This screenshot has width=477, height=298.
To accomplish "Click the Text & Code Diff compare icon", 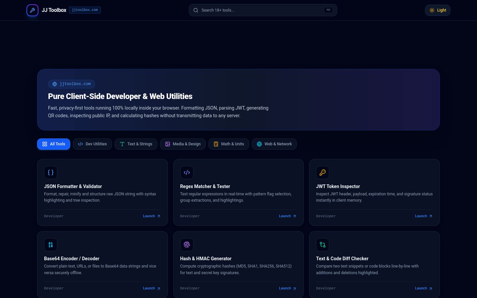I will coord(323,245).
